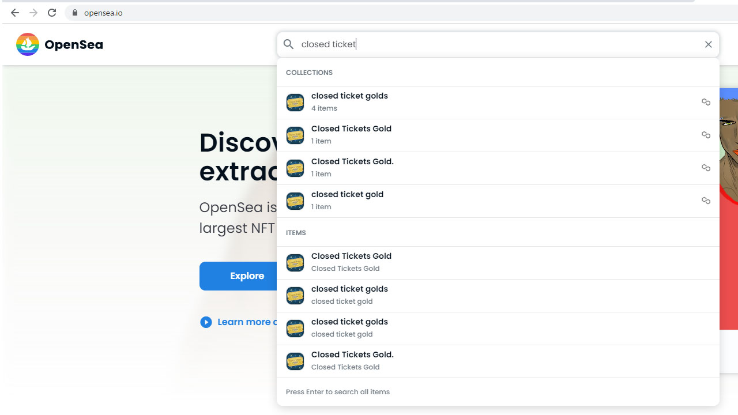Screen dimensions: 738x415
Task: Click the padlock icon in the address bar
Action: (74, 12)
